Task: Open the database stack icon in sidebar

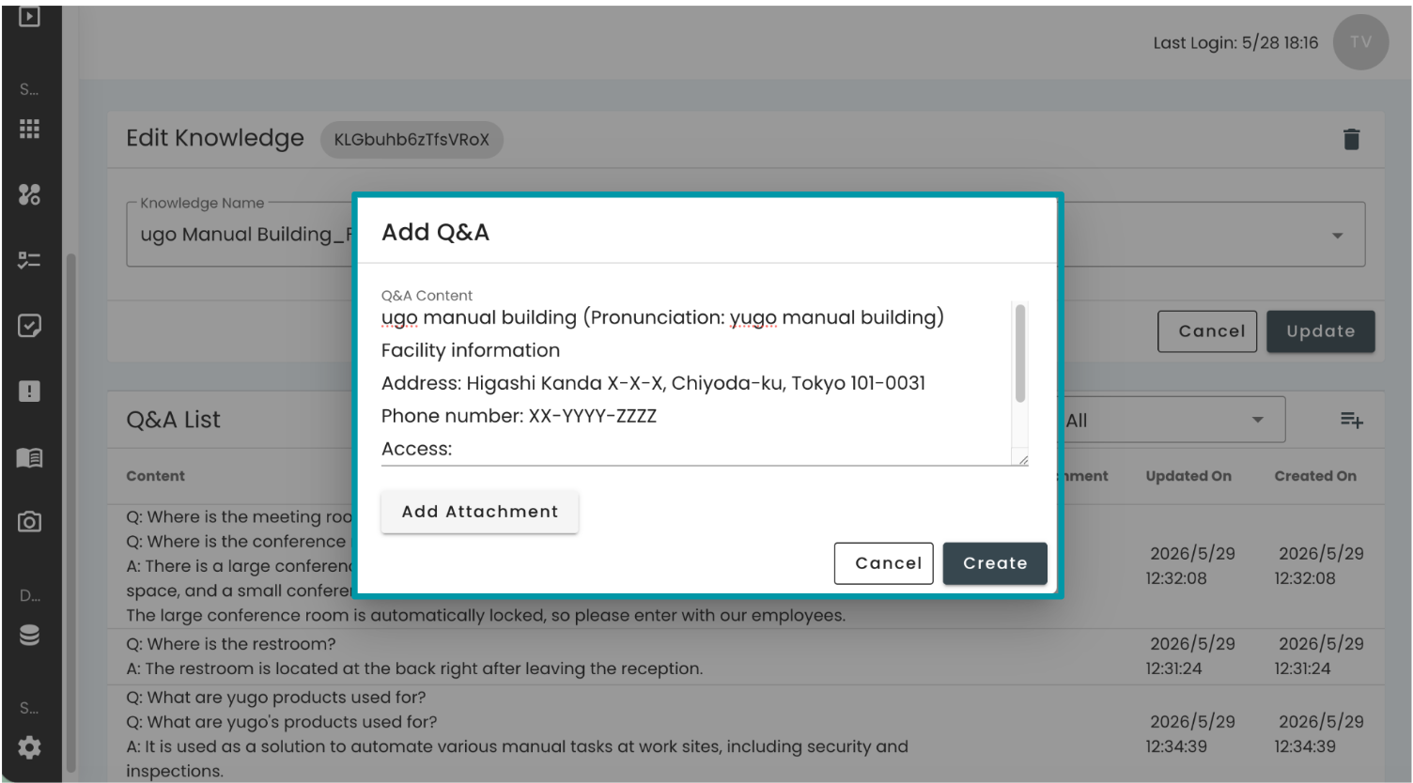Action: [29, 636]
